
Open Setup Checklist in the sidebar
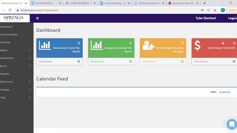click(9, 34)
